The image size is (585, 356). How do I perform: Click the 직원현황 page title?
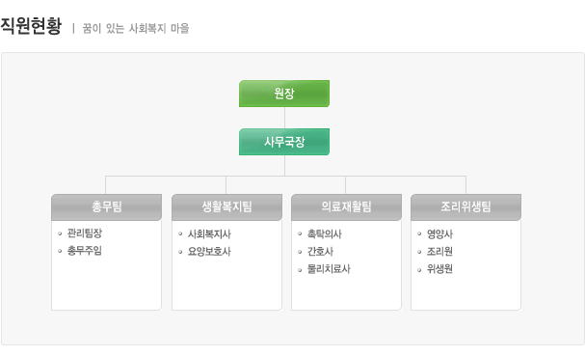31,26
